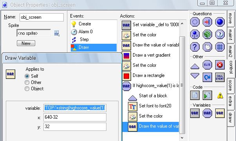The height and width of the screenshot is (141, 236).
Task: Select the Draw a vert gradient action
Action: pyautogui.click(x=151, y=55)
